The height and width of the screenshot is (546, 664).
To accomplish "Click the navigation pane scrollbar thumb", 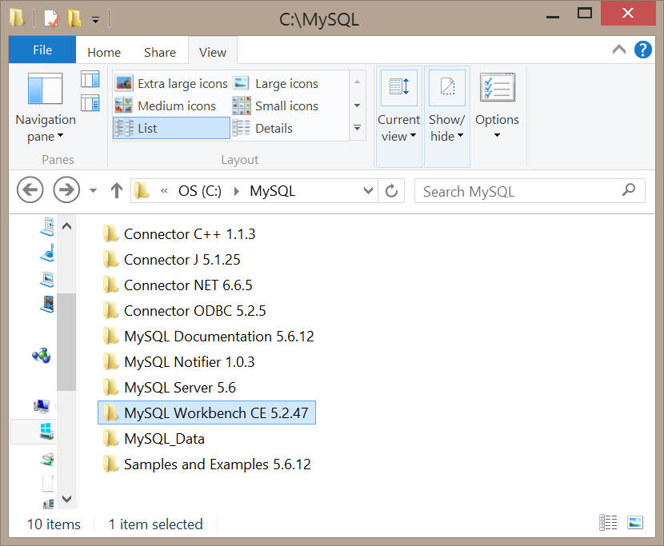I will [x=66, y=342].
